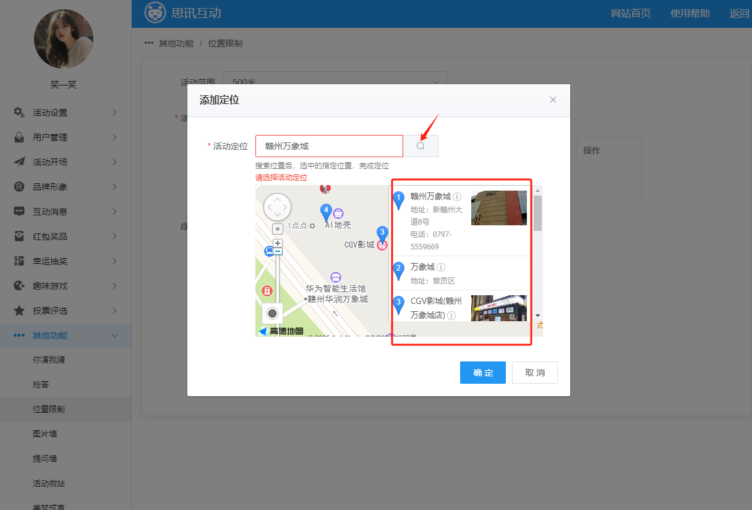This screenshot has width=752, height=510.
Task: Collapse the 其他功能 sidebar menu chevron
Action: point(114,335)
